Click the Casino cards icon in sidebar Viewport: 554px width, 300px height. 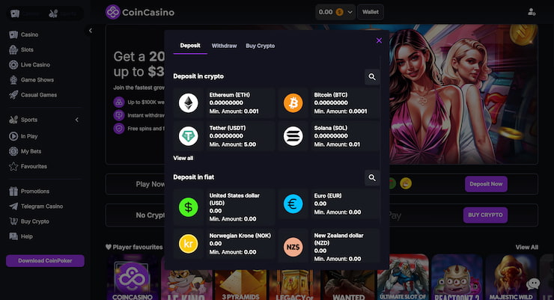pos(13,34)
